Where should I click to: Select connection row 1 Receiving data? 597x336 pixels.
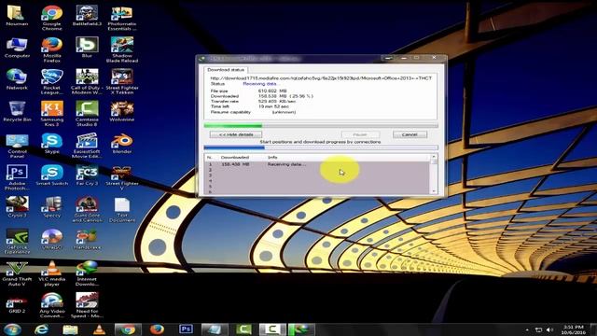317,164
